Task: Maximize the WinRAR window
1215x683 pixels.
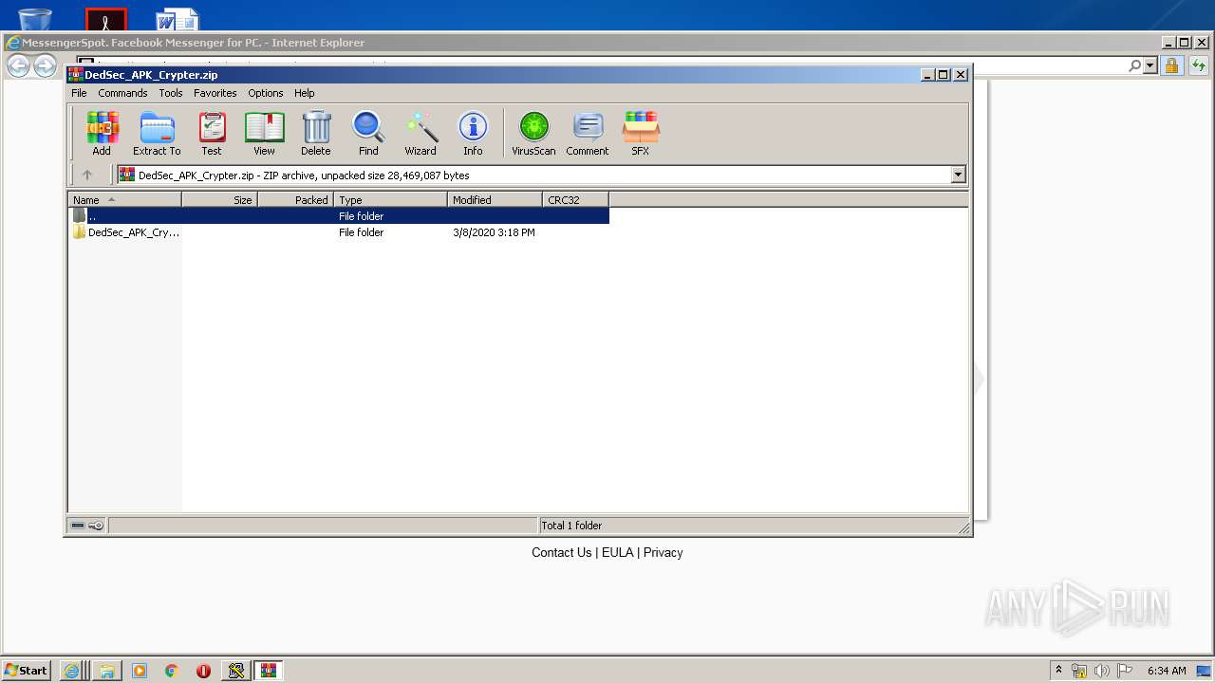Action: pos(943,74)
